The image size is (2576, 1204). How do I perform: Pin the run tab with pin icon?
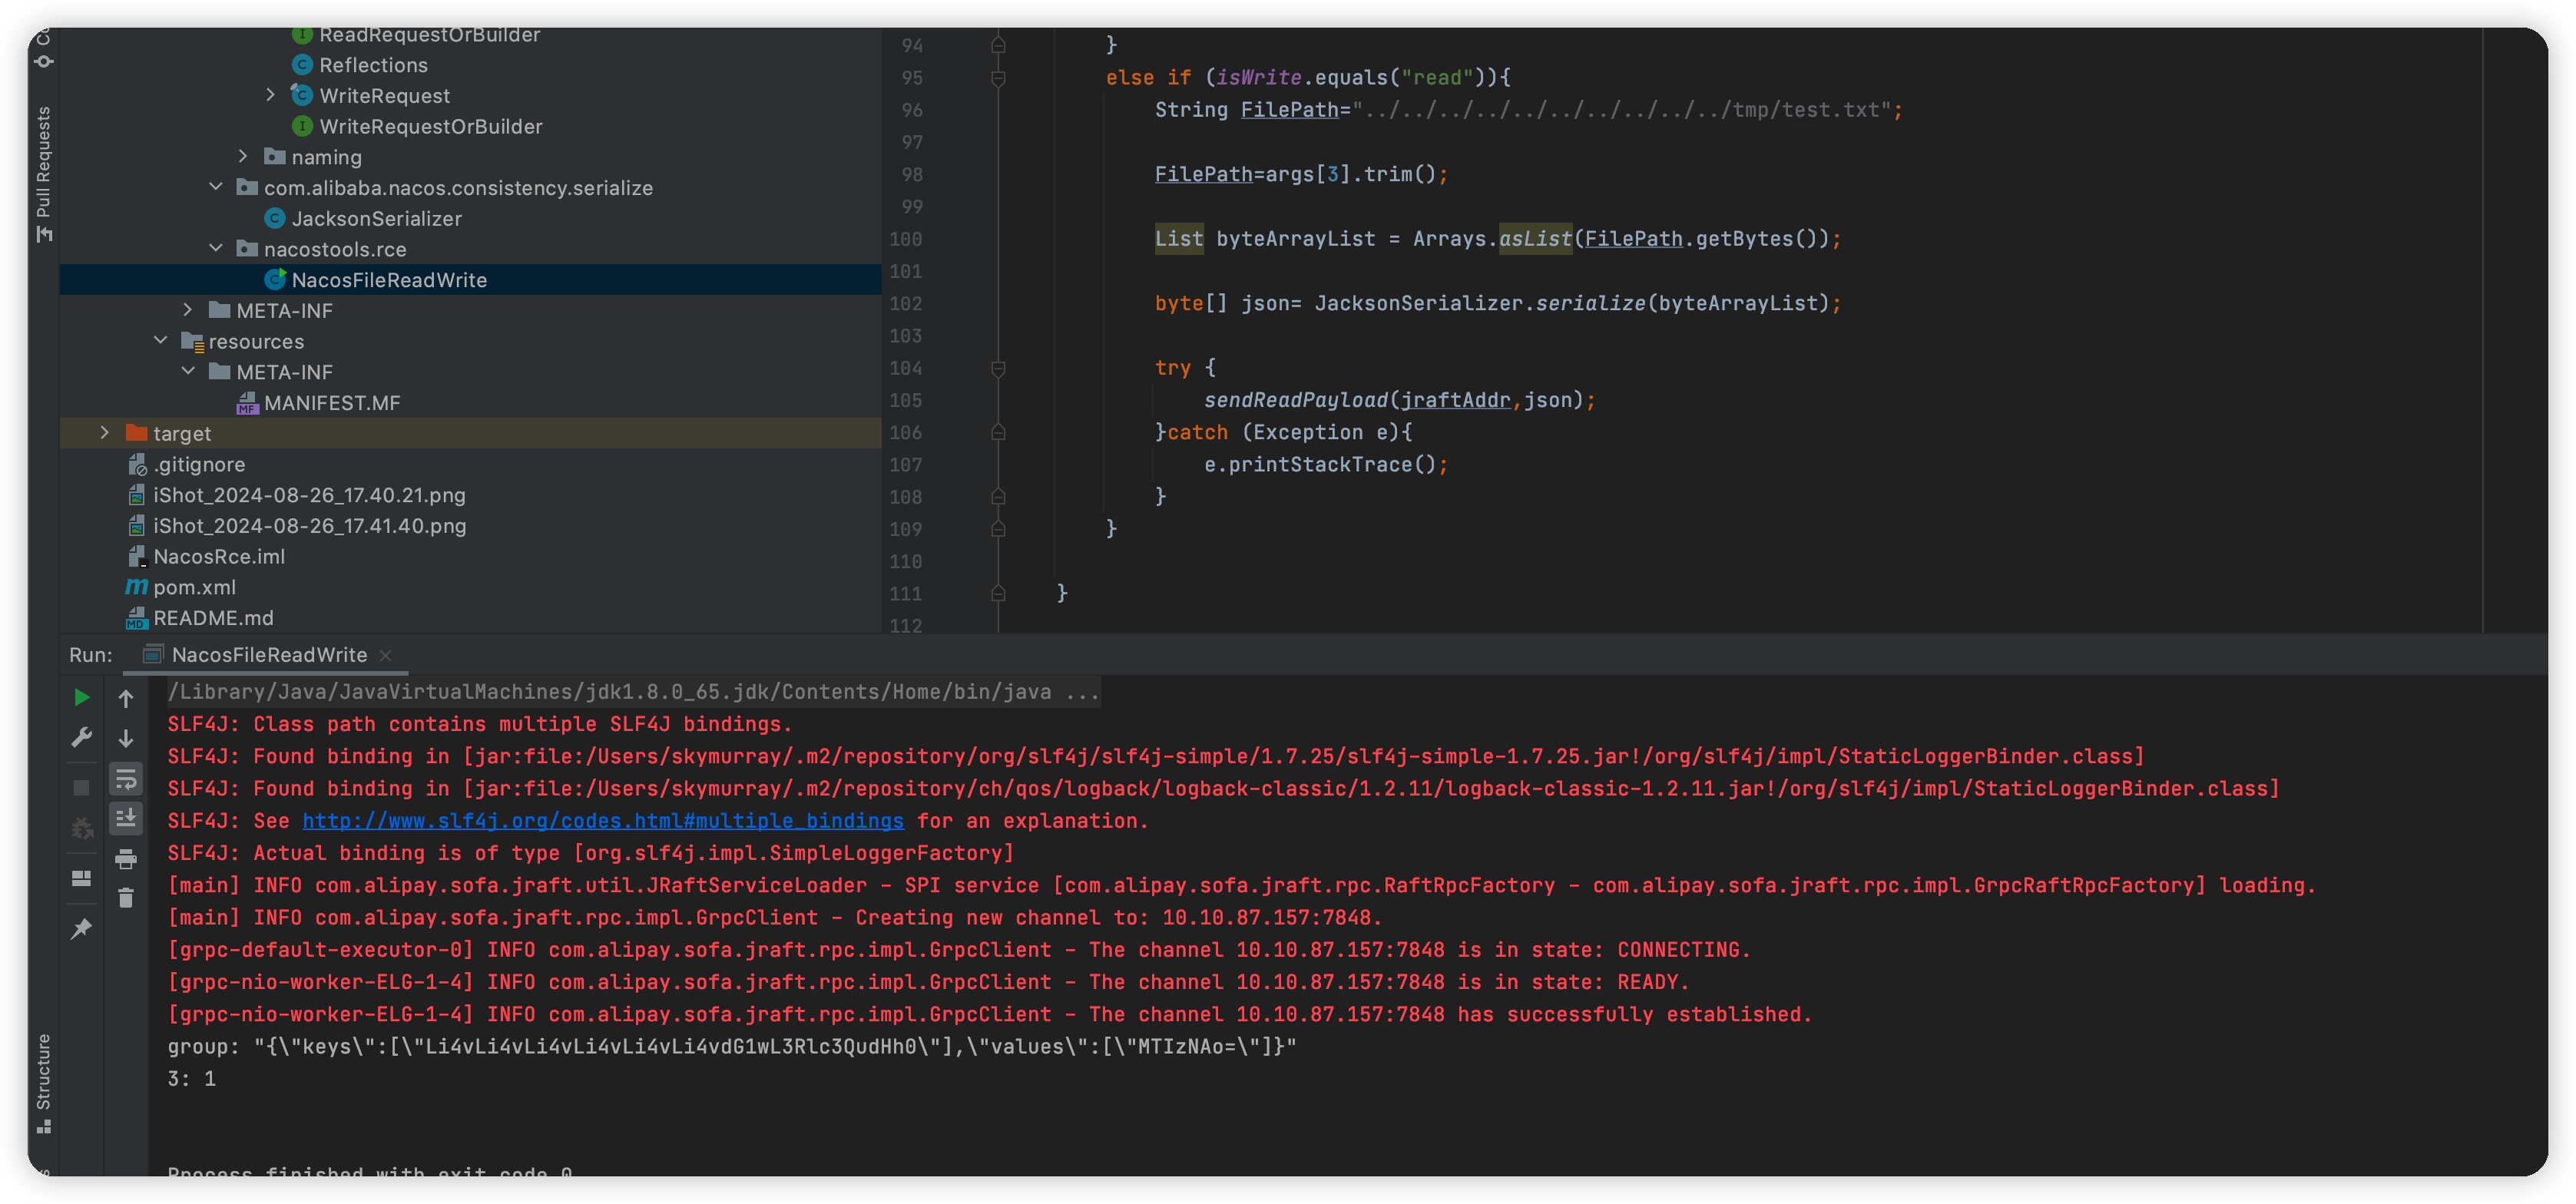coord(82,928)
